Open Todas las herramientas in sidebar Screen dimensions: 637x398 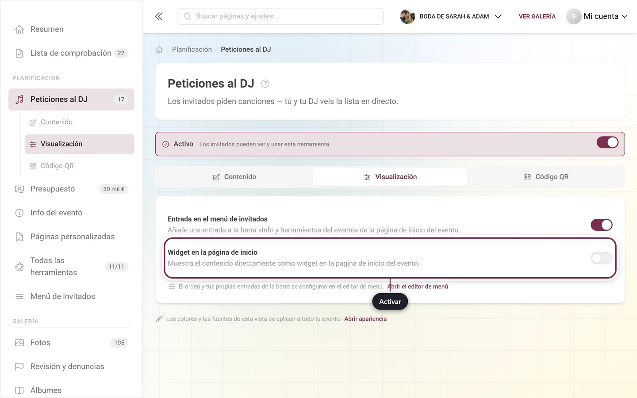coord(71,267)
